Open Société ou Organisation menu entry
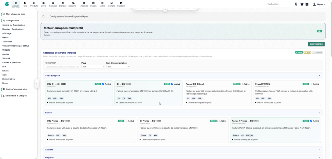 pos(14,25)
